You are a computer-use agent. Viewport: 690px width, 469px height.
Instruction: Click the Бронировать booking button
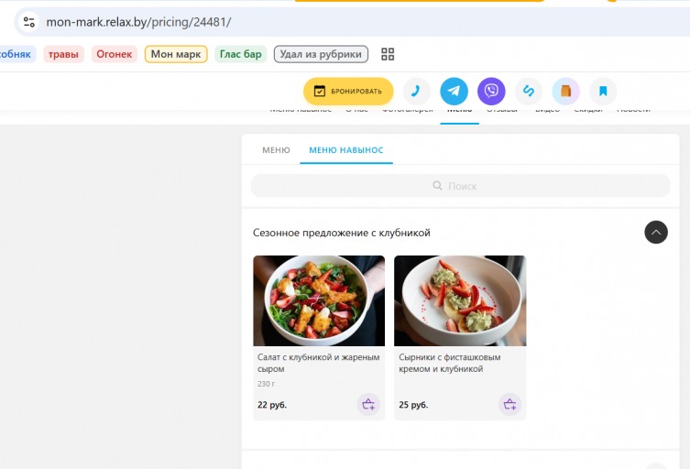348,91
